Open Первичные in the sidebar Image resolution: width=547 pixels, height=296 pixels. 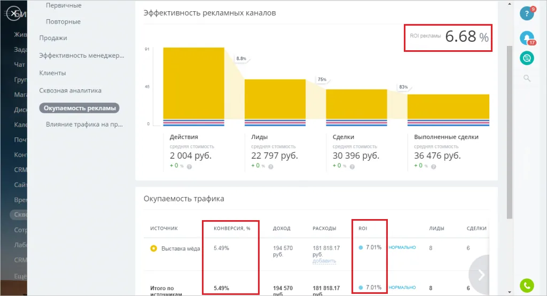64,5
